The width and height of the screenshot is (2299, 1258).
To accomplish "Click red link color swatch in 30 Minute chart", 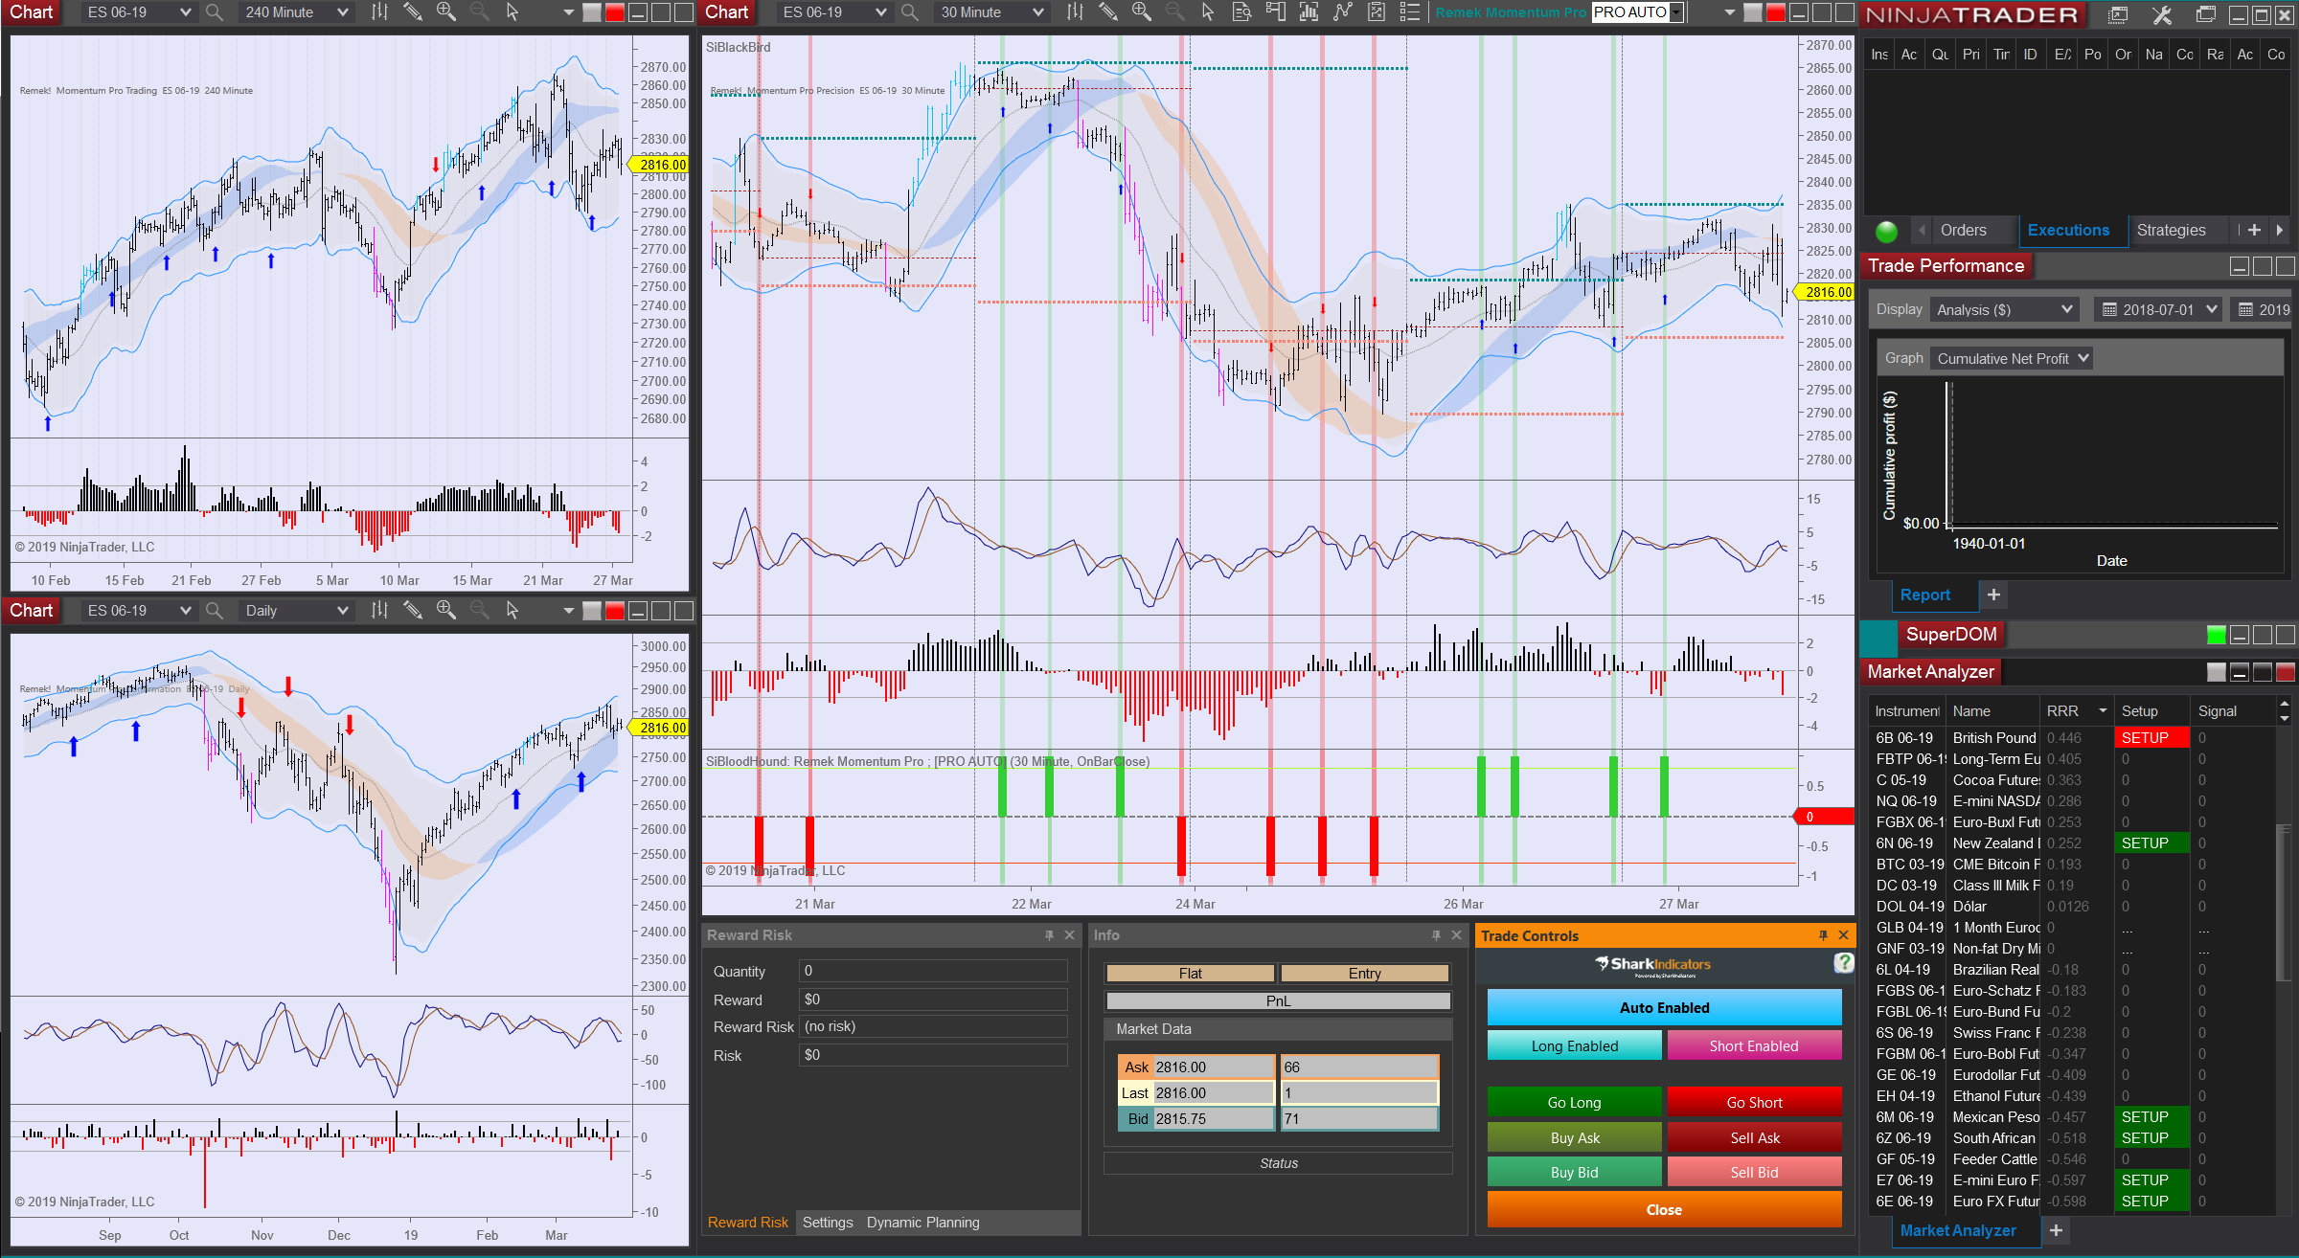I will [x=1775, y=12].
